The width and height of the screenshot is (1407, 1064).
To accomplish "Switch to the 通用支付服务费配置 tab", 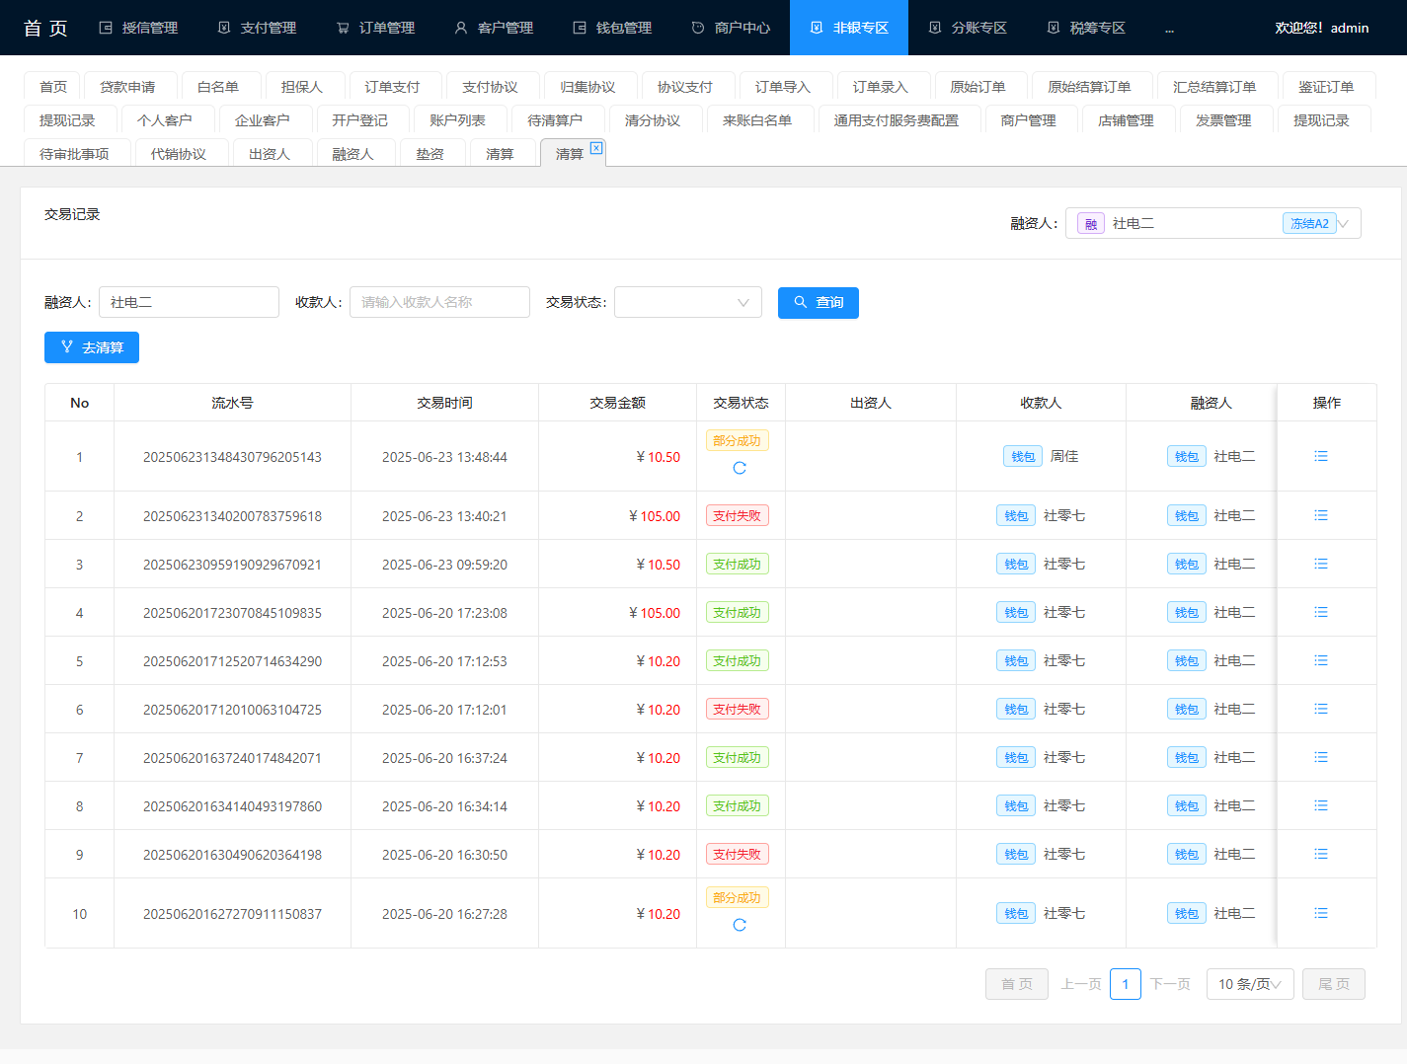I will tap(899, 120).
